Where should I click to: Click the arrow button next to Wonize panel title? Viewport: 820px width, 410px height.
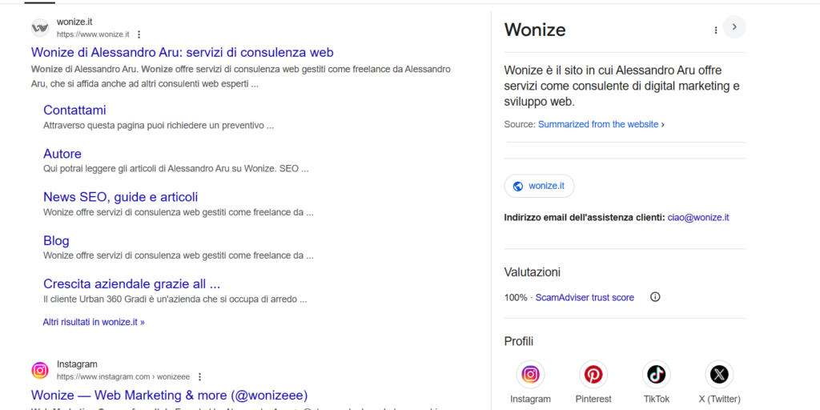734,26
